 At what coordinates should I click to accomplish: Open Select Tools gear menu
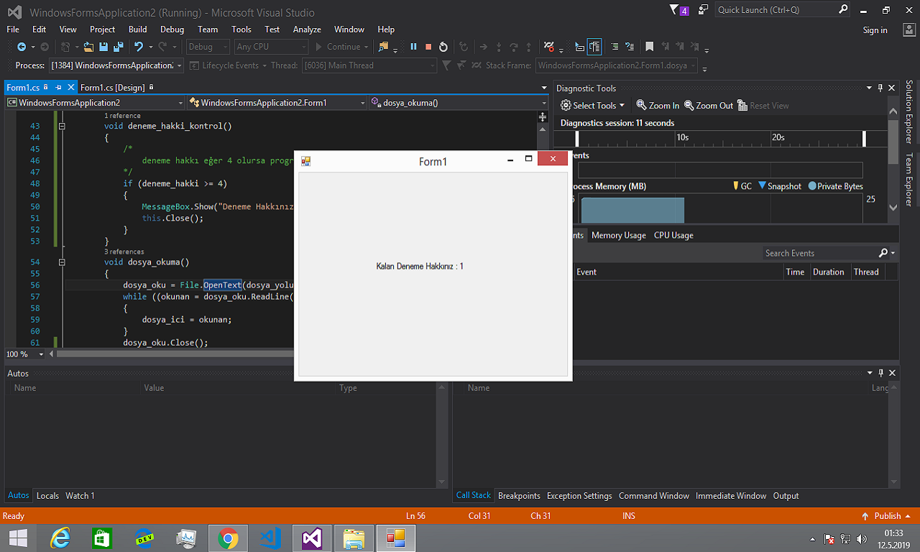coord(593,105)
